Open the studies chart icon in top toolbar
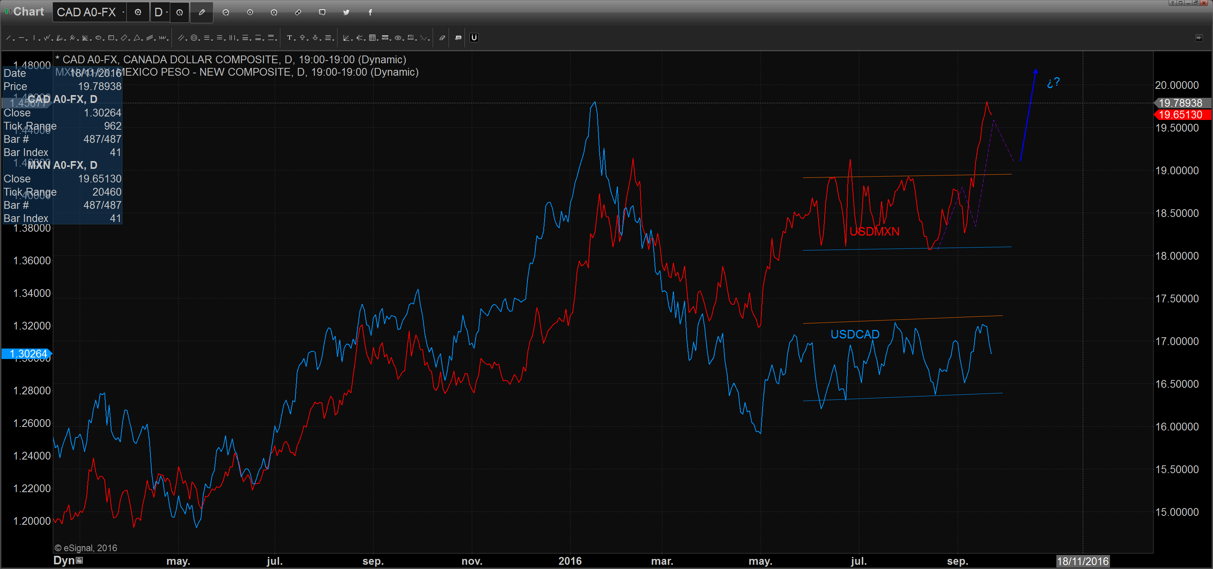 226,12
